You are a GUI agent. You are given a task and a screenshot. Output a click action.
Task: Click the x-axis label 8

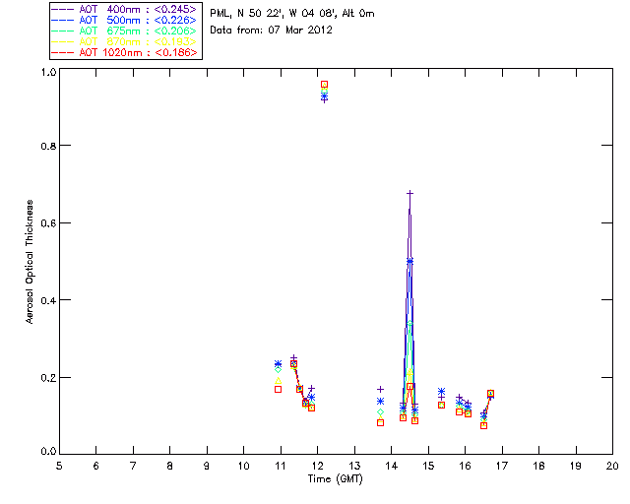coord(170,466)
